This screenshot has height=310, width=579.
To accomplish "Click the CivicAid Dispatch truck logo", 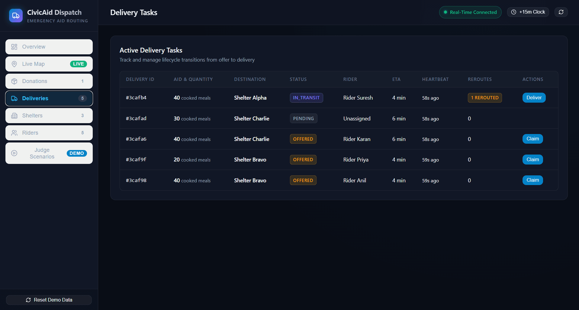I will click(16, 16).
